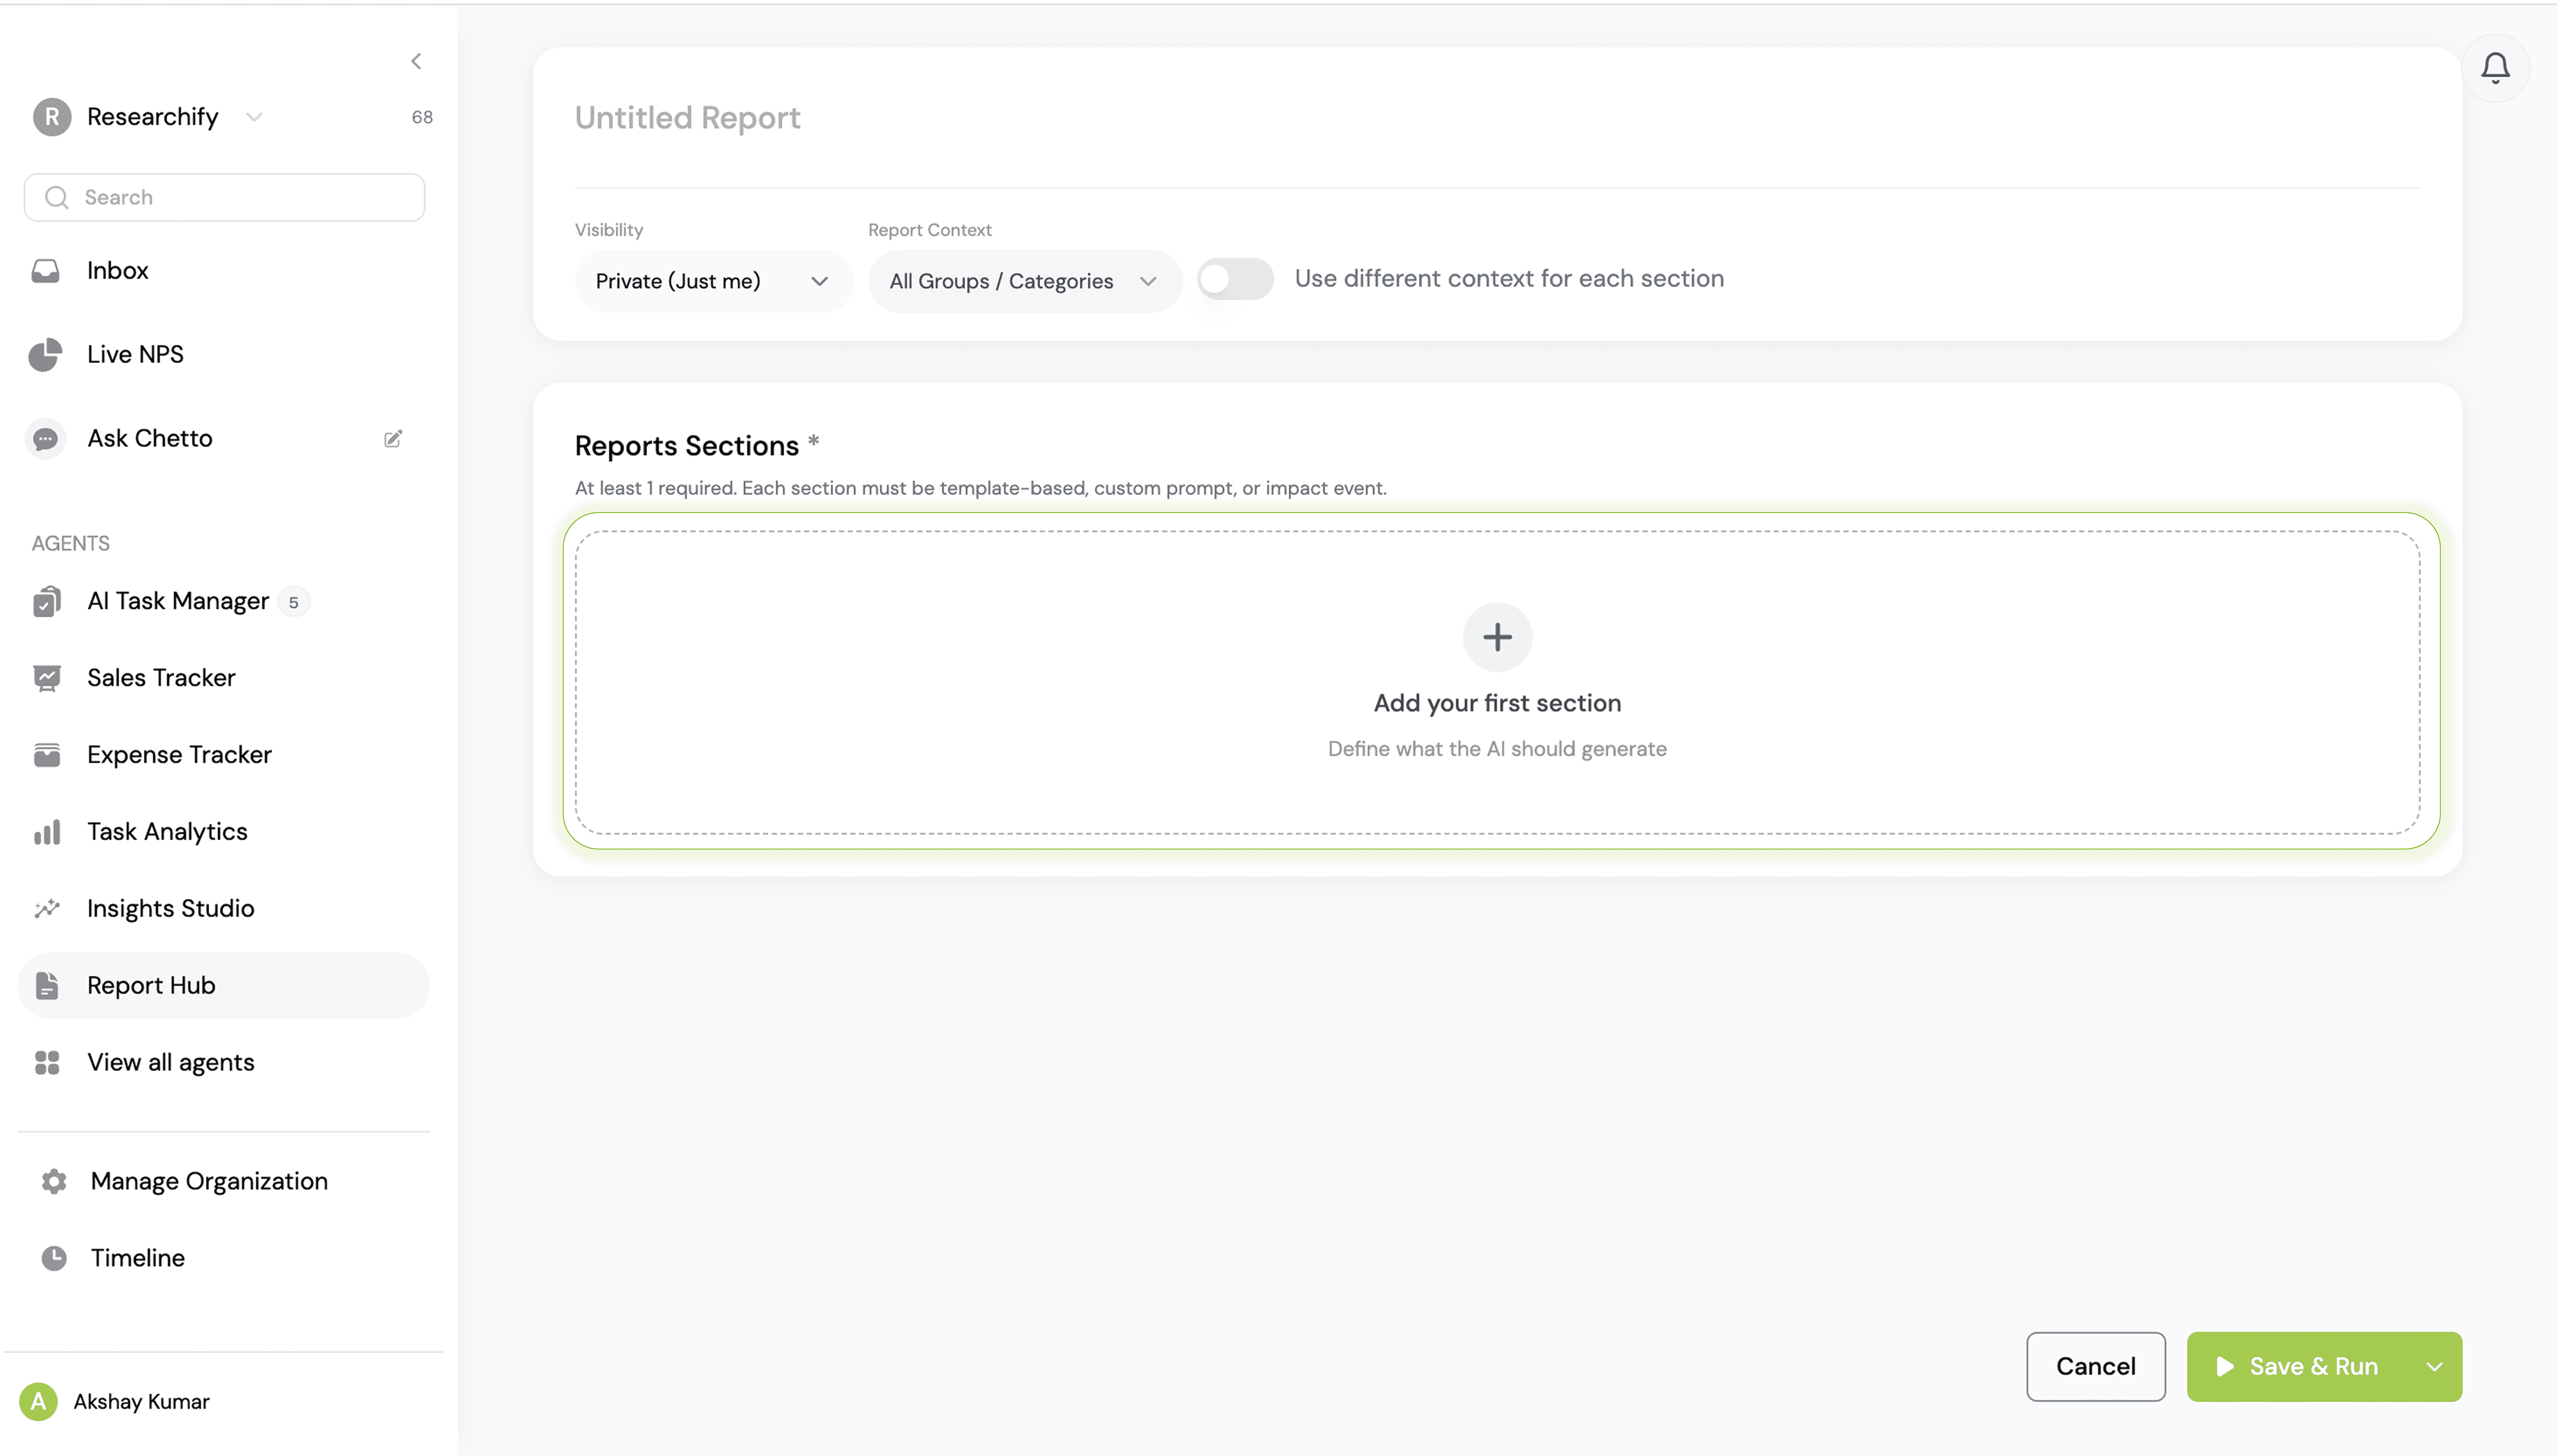Click the Manage Organization gear icon
This screenshot has width=2557, height=1456.
54,1181
